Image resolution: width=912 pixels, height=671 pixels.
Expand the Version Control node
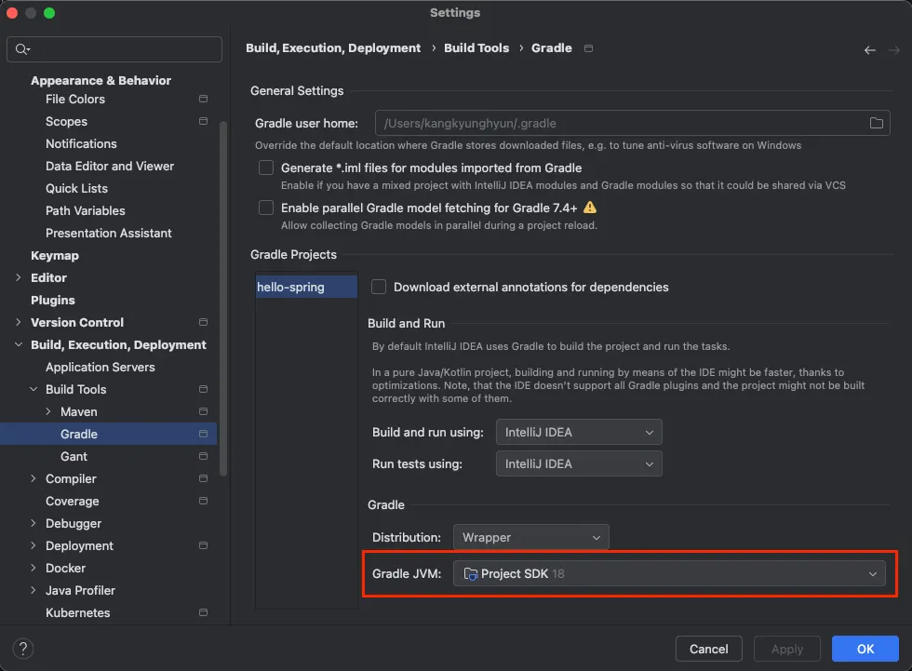point(18,322)
